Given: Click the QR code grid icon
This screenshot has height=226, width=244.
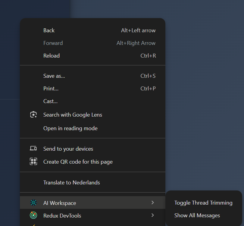Looking at the screenshot, I should (33, 162).
